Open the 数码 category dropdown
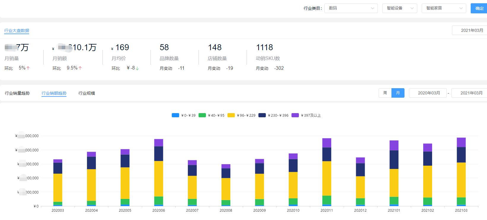This screenshot has height=220, width=487. (351, 8)
